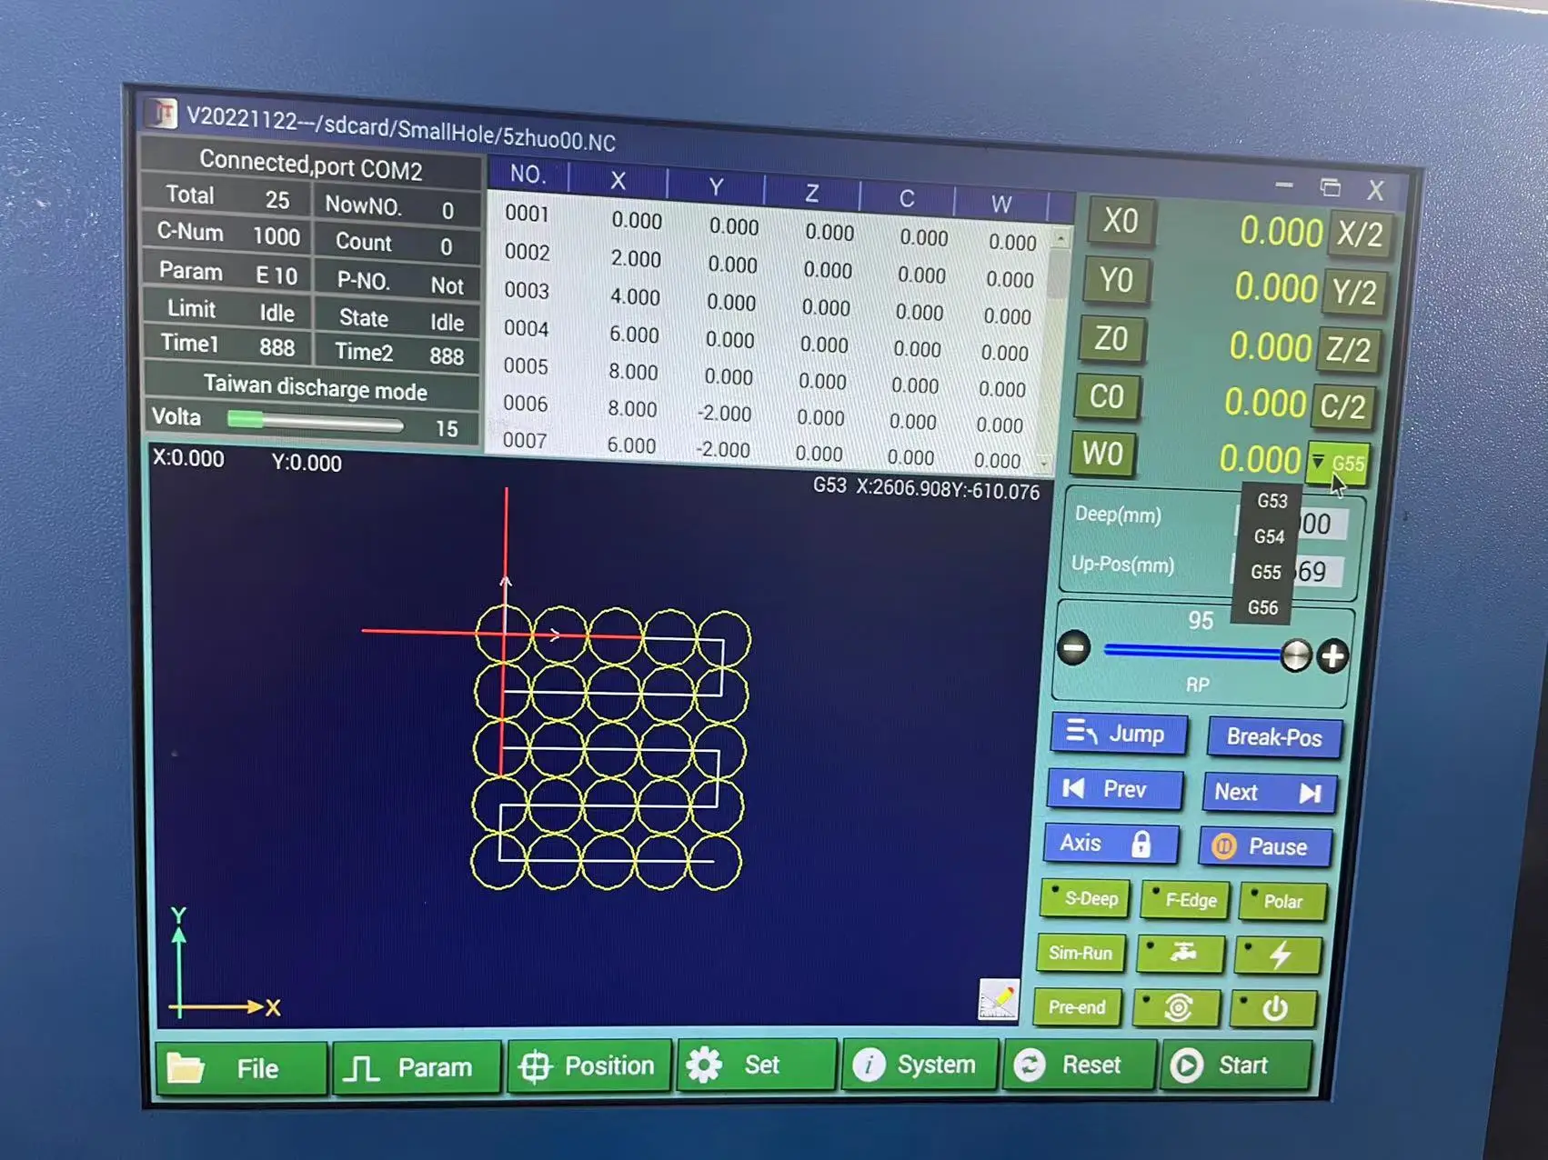Click the Break-Pos button
The width and height of the screenshot is (1548, 1160).
pos(1275,737)
